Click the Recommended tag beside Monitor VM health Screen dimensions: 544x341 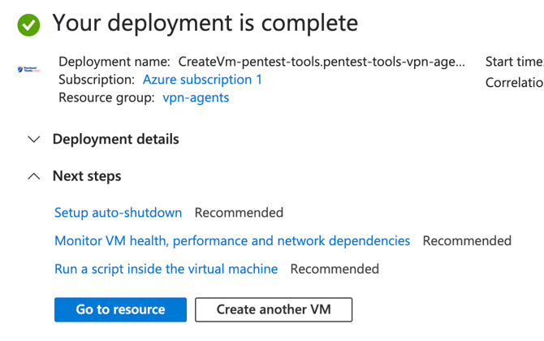[467, 241]
